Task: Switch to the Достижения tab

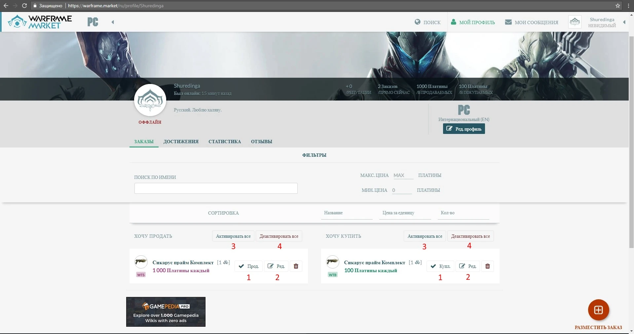Action: (181, 142)
